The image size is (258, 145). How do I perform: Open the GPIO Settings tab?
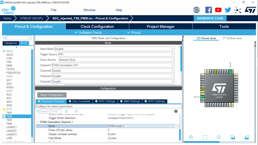(155, 101)
